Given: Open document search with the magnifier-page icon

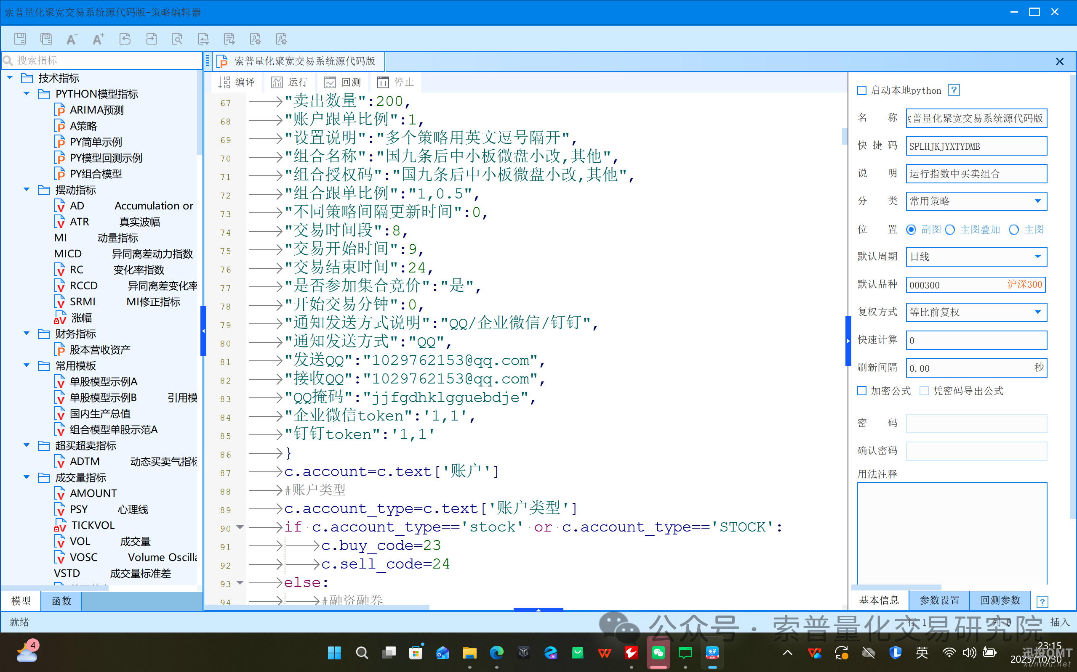Looking at the screenshot, I should [177, 39].
